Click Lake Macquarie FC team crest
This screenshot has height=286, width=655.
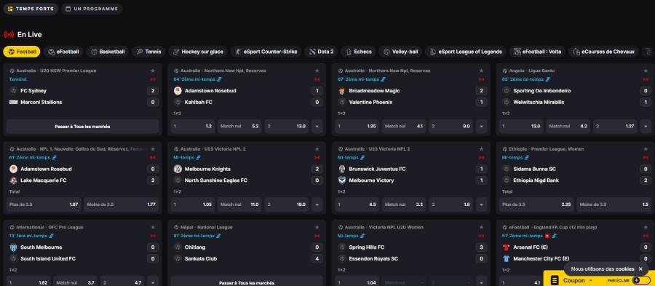pos(13,180)
